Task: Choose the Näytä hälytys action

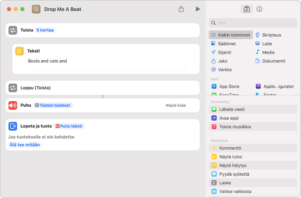Action: [x=253, y=165]
